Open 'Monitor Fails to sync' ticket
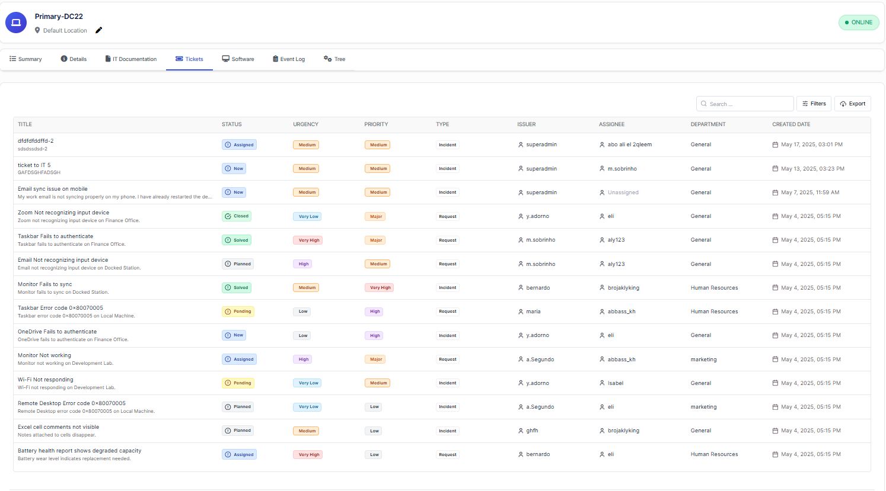886x491 pixels. click(x=45, y=284)
